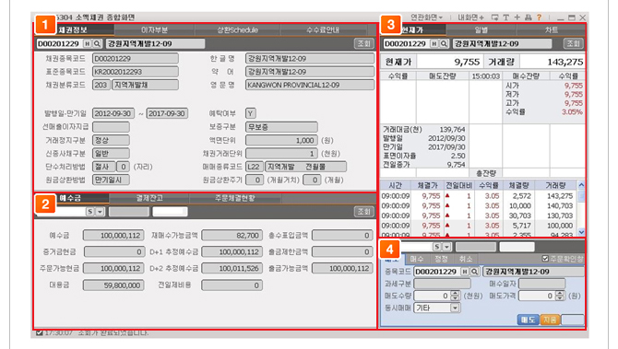Open account dropdown arrow in 예수금 panel
Image resolution: width=618 pixels, height=349 pixels.
[101, 212]
